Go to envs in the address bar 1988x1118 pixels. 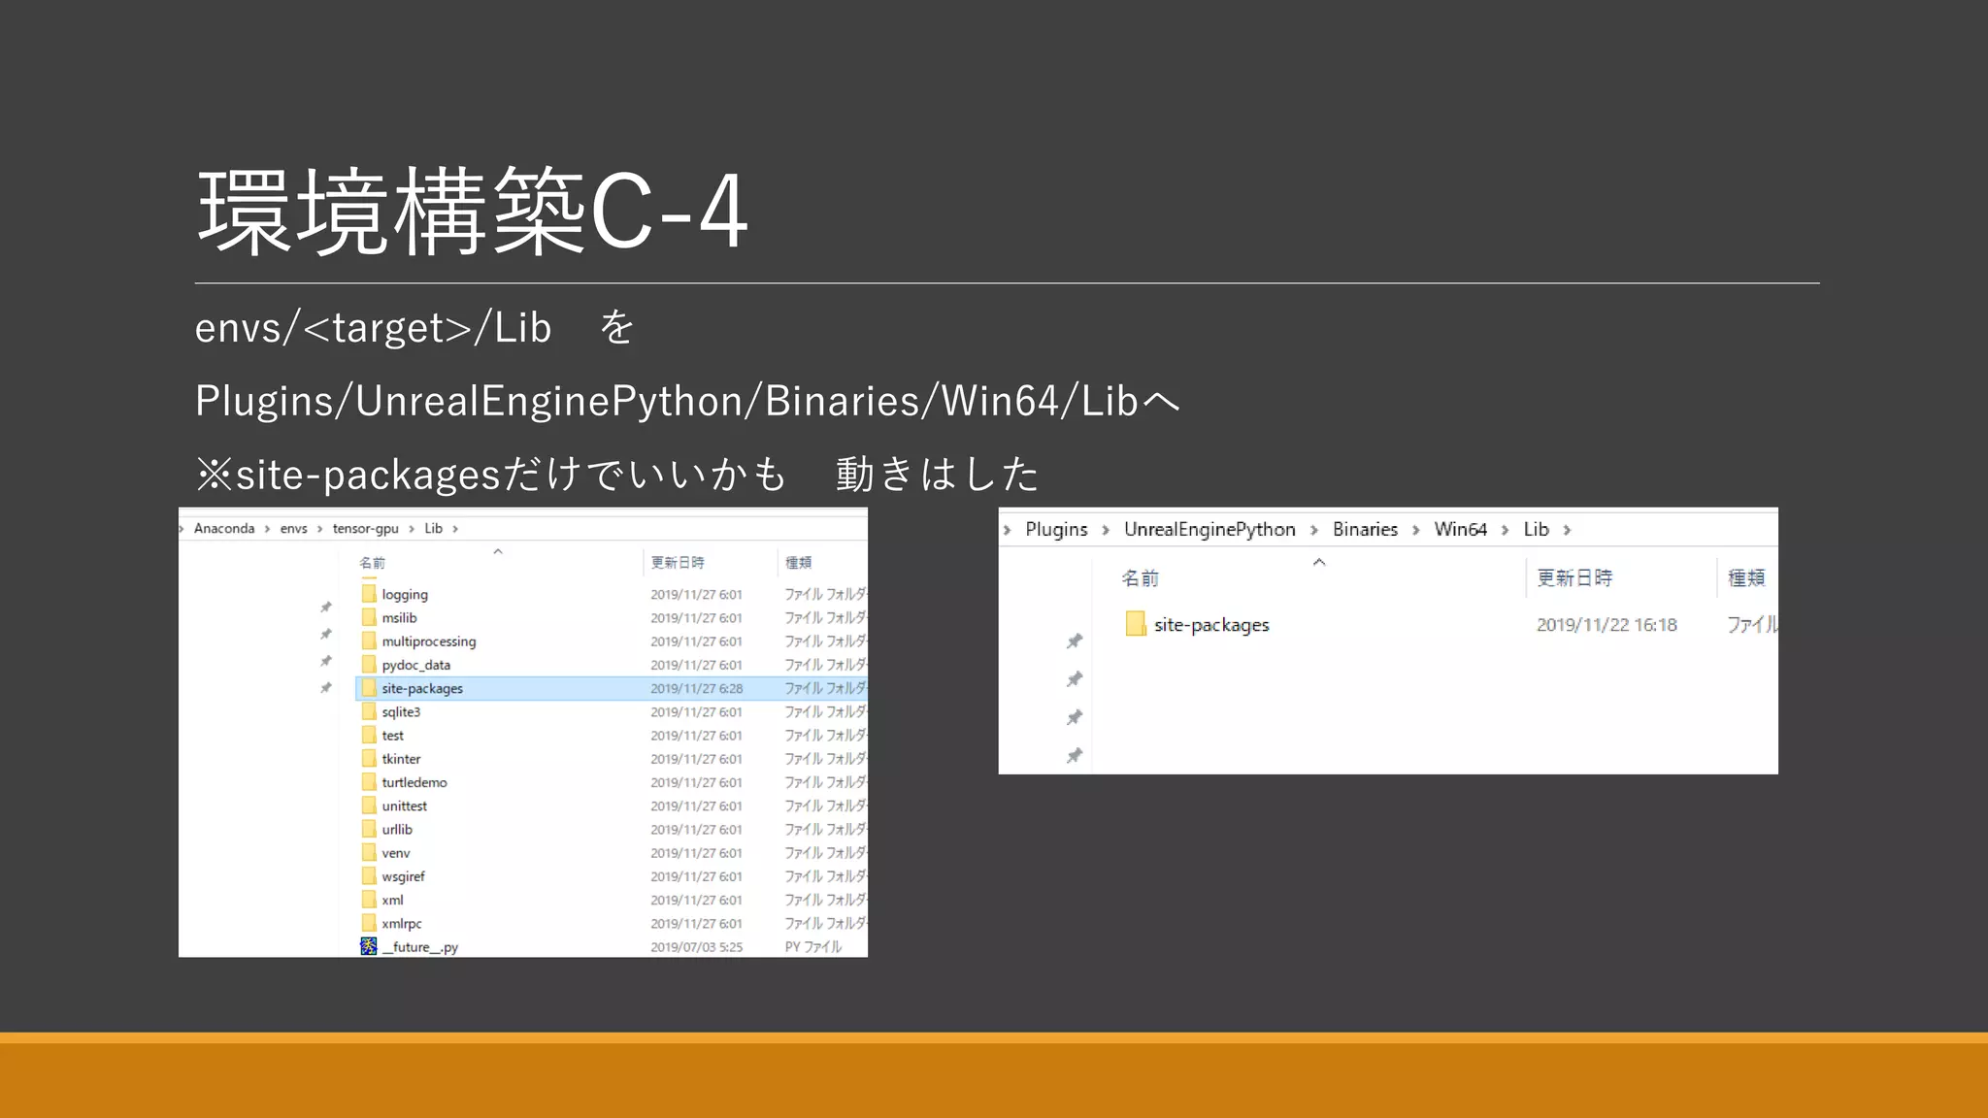[293, 529]
